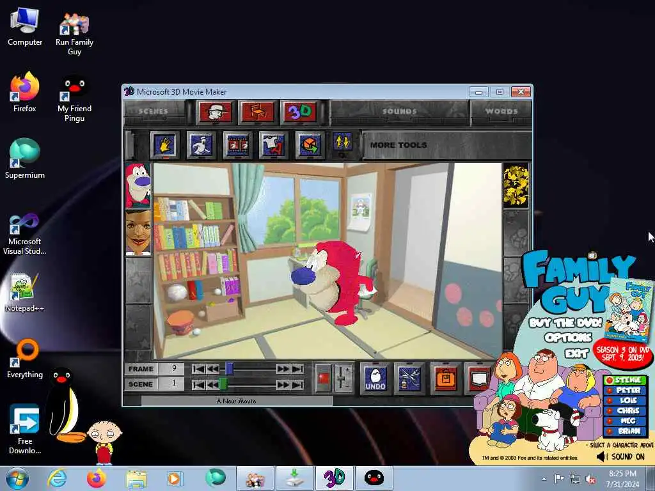Open the Notepad++ desktop shortcut
Image resolution: width=655 pixels, height=491 pixels.
pyautogui.click(x=25, y=292)
